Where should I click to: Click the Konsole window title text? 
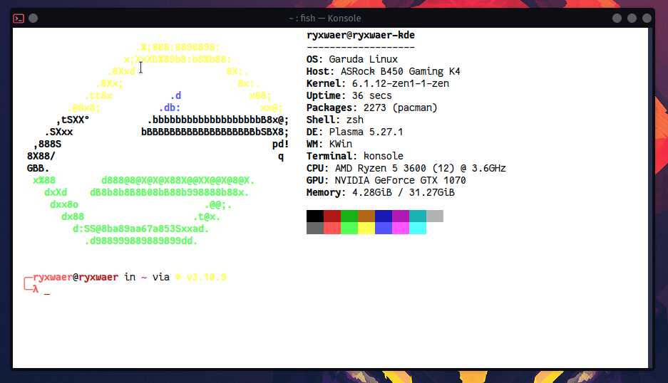pyautogui.click(x=324, y=19)
